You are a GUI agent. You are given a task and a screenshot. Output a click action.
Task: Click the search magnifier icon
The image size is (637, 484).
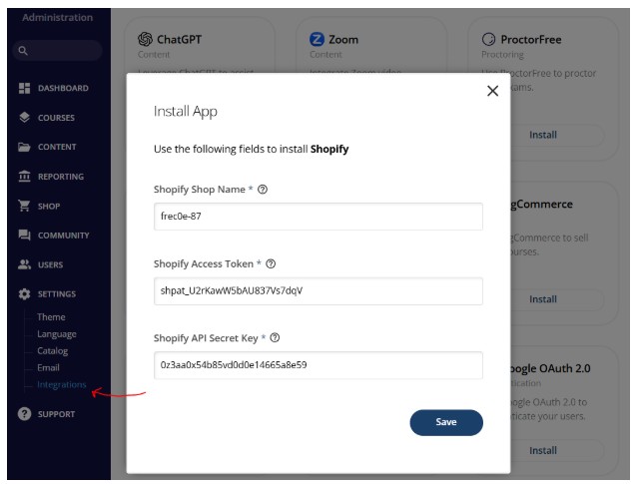tap(23, 51)
